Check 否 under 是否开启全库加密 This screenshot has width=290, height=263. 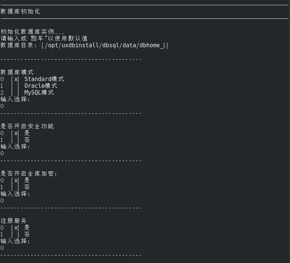pyautogui.click(x=15, y=187)
